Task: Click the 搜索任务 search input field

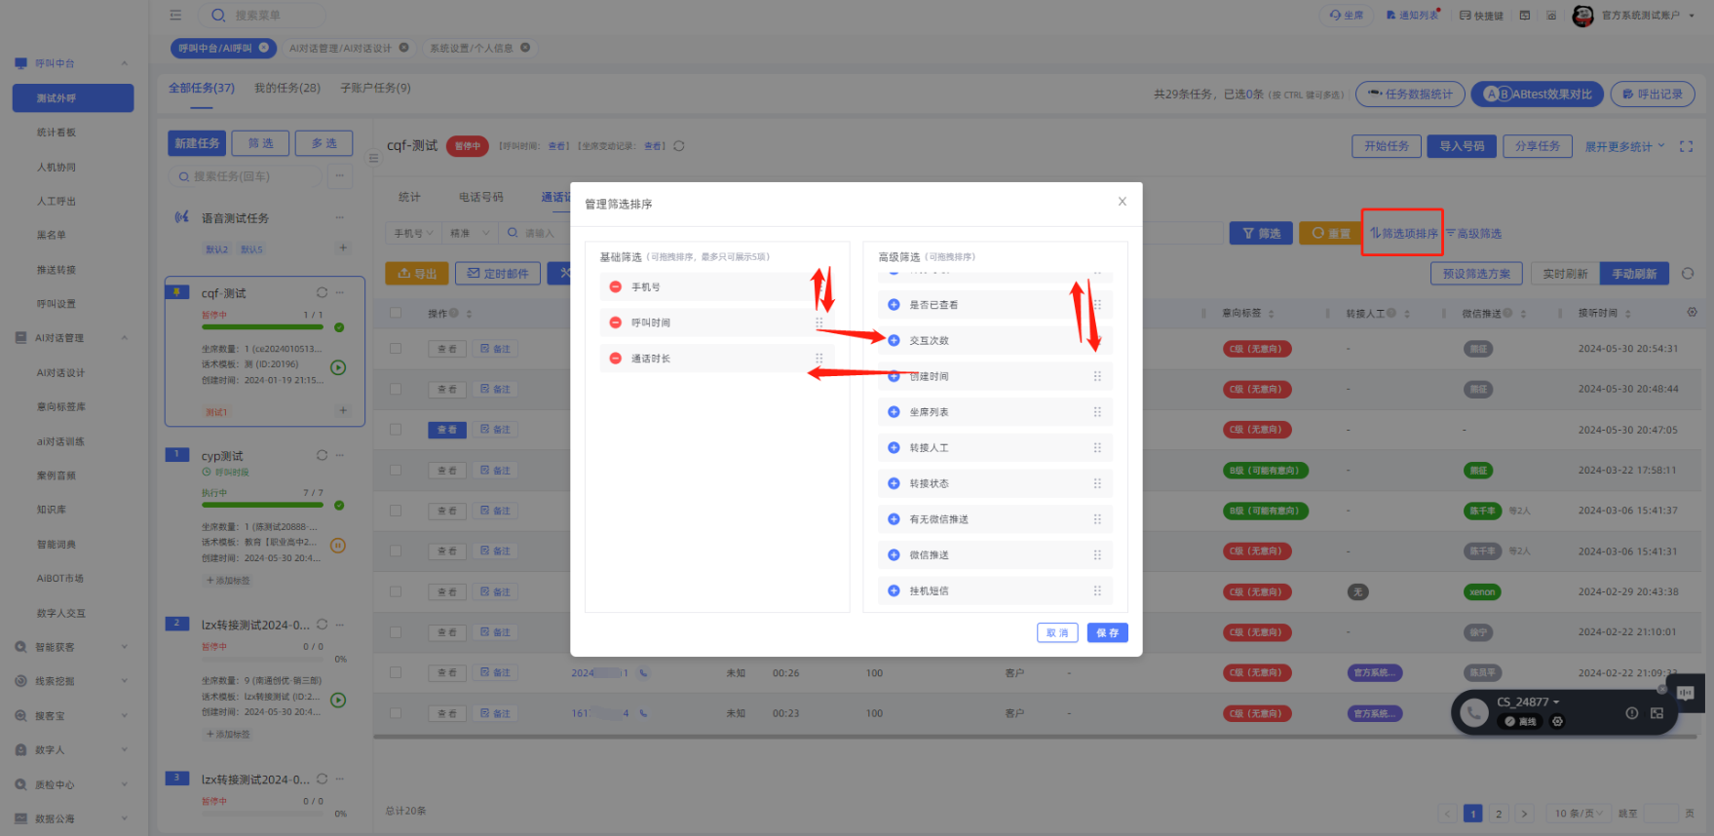Action: point(251,176)
